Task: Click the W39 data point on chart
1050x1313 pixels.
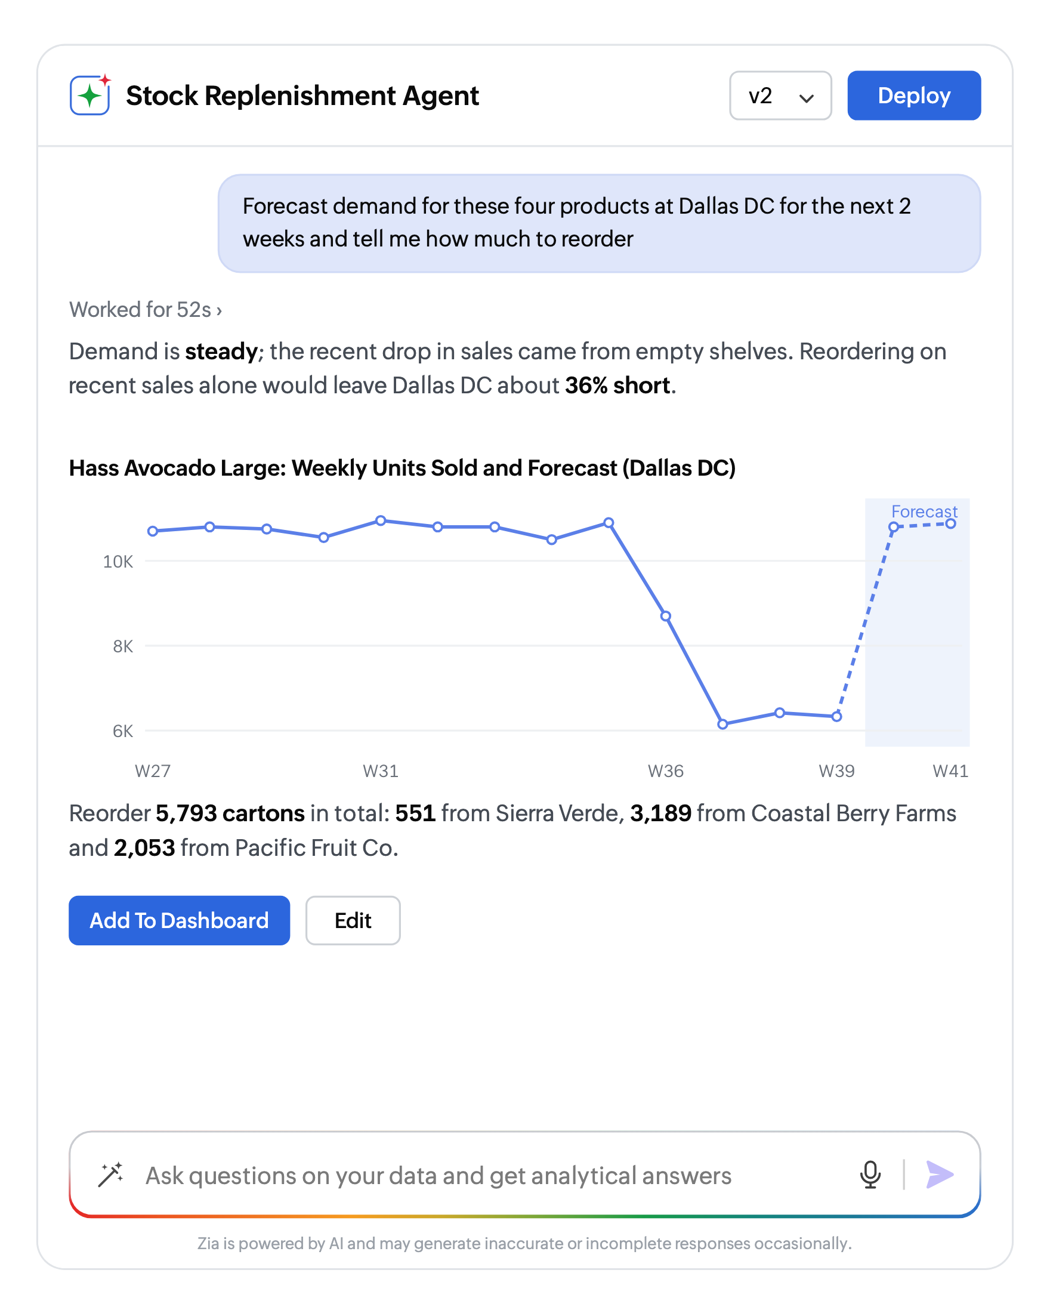Action: [x=836, y=716]
